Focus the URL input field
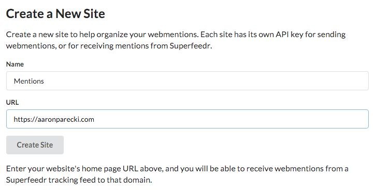The width and height of the screenshot is (376, 193). (x=187, y=119)
